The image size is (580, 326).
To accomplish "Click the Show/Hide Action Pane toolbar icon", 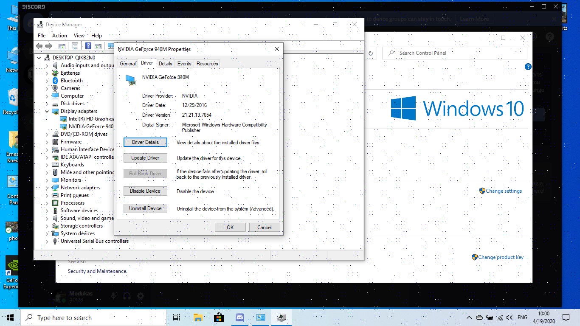I will click(98, 46).
